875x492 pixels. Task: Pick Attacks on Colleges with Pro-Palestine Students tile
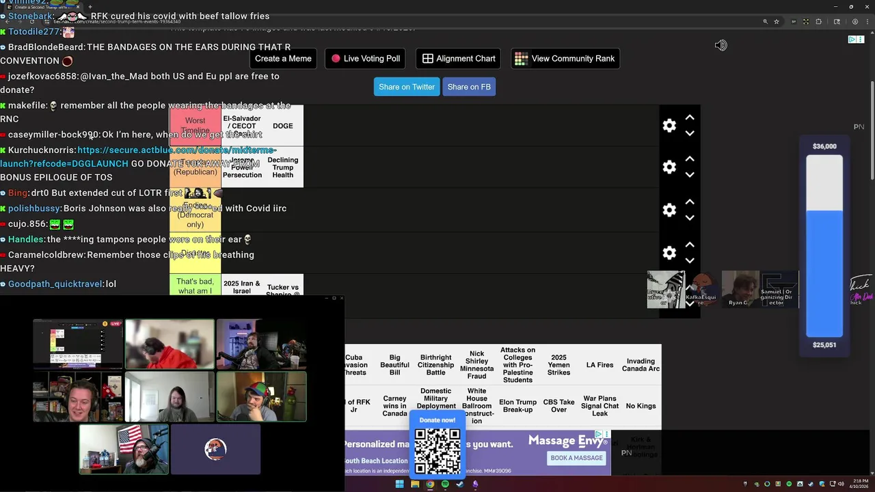(517, 365)
